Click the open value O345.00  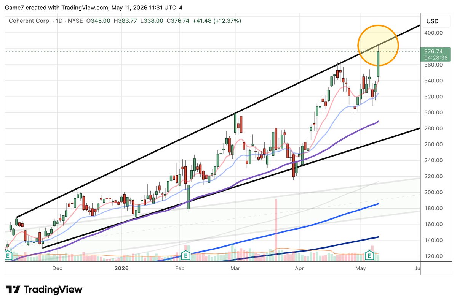pos(98,21)
